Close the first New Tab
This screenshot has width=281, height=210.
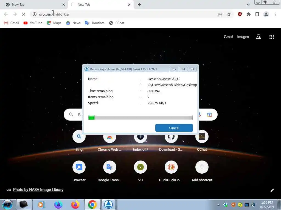[x=64, y=5]
